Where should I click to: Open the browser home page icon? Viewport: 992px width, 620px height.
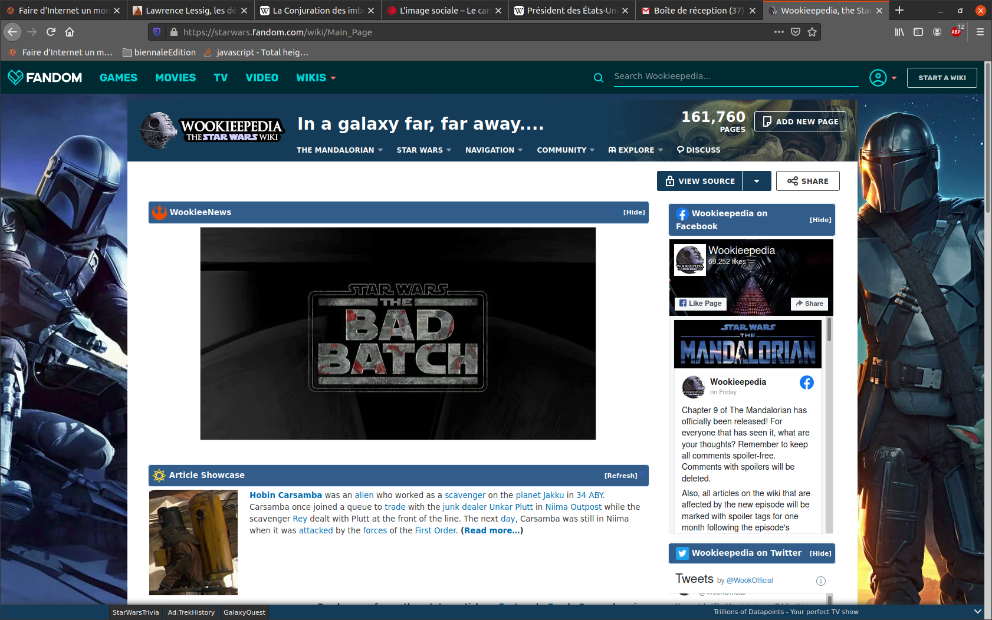[70, 32]
